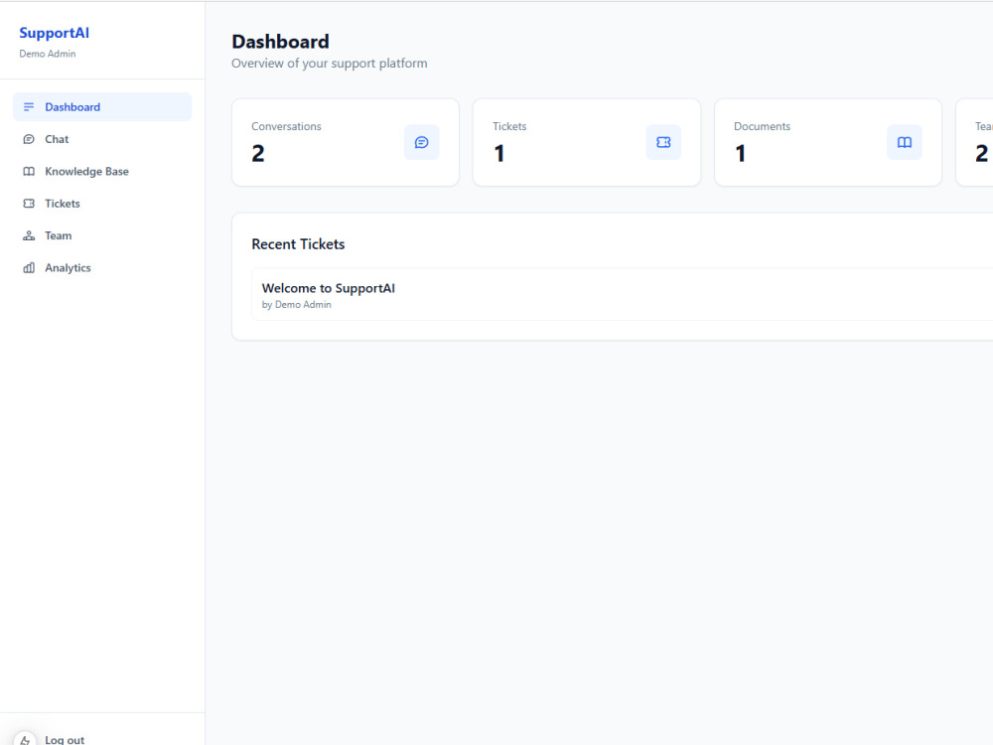Click the Demo Admin label under SupportAI
Image resolution: width=993 pixels, height=745 pixels.
coord(48,54)
